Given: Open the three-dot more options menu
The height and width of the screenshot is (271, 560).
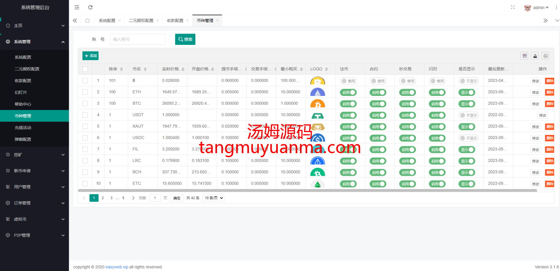Looking at the screenshot, I should click(556, 7).
